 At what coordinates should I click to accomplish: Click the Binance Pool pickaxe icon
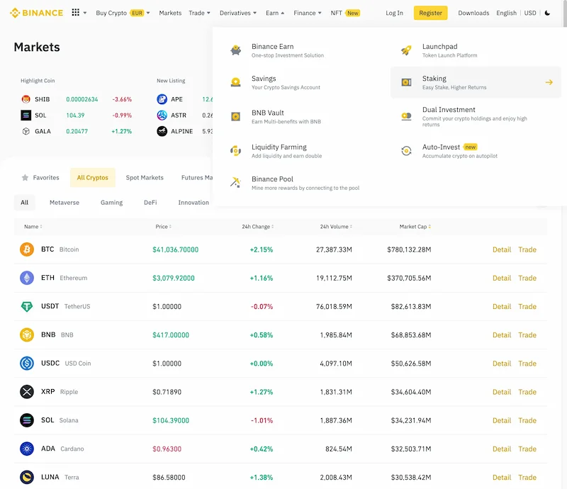236,183
